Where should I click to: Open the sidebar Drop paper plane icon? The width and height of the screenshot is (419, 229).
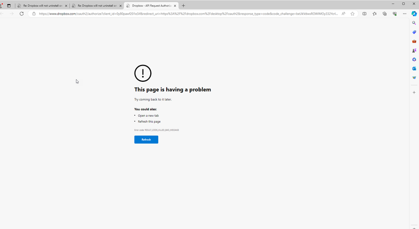[414, 78]
